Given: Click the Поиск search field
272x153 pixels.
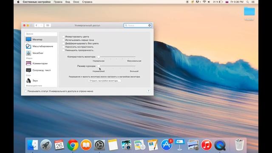Looking at the screenshot, I should click(x=138, y=25).
